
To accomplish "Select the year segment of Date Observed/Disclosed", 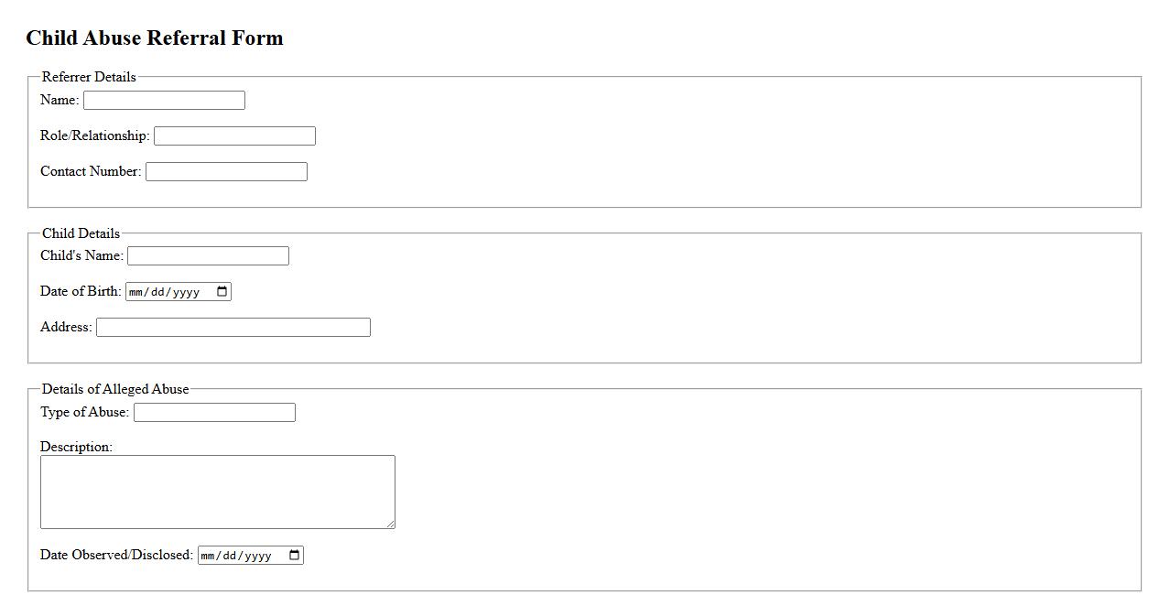I will (258, 557).
